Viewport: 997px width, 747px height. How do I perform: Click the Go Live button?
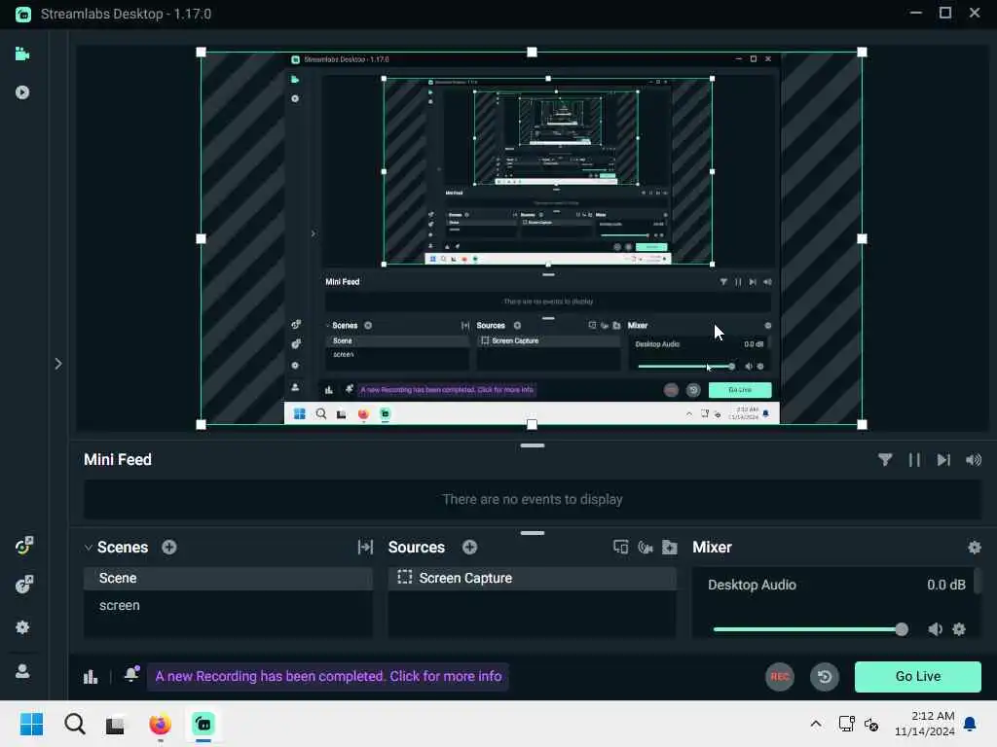click(917, 677)
